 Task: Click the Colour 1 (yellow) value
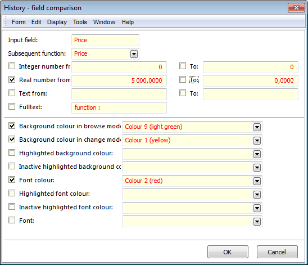coord(148,140)
